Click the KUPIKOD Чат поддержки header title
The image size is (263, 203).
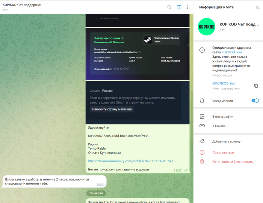[22, 5]
